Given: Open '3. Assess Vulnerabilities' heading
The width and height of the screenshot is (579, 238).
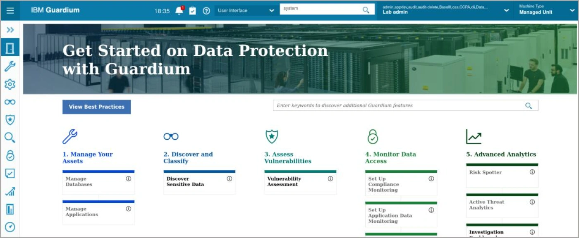Looking at the screenshot, I should pos(288,157).
